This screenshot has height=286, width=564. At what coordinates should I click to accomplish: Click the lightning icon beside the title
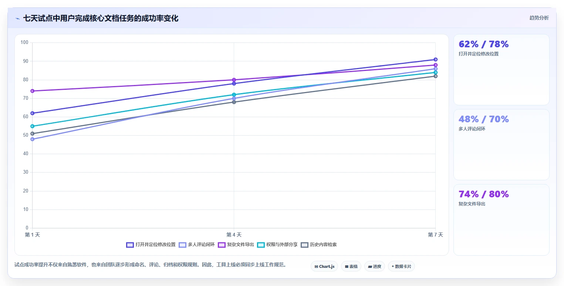tap(17, 18)
